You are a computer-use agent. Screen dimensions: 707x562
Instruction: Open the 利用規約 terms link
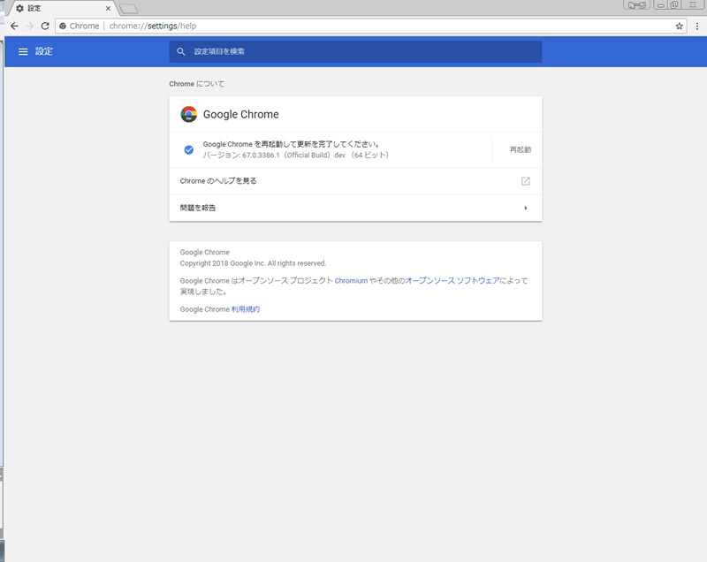246,309
